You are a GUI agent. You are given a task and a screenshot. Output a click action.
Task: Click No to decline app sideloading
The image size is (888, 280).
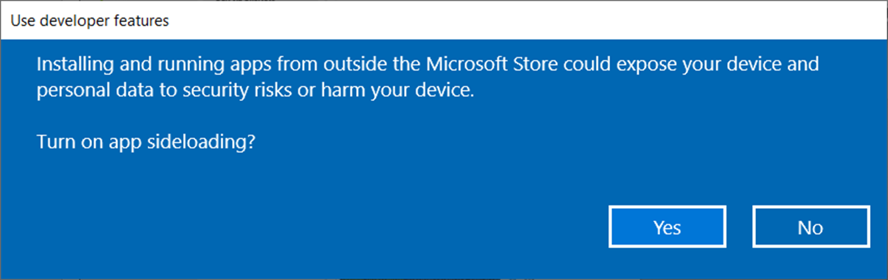pos(811,227)
